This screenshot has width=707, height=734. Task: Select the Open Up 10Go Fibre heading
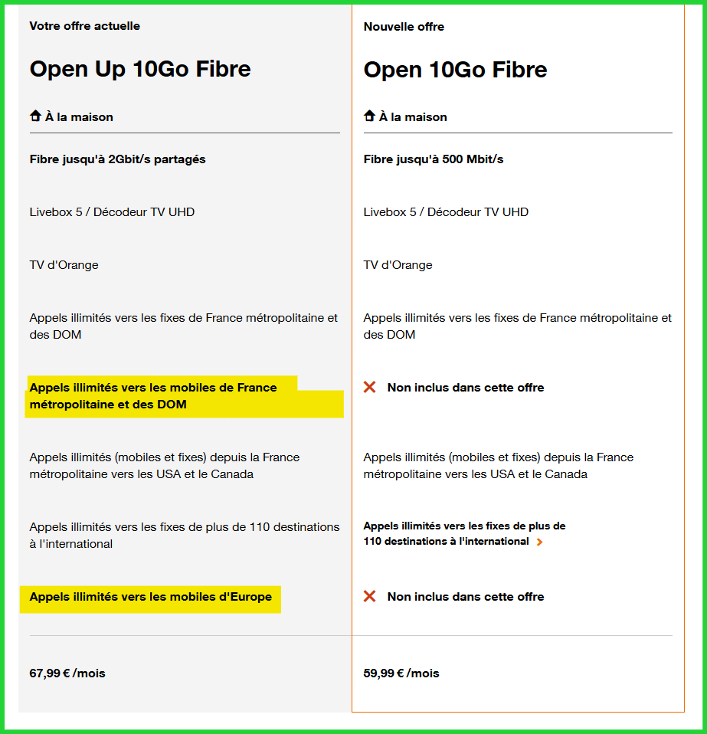click(x=140, y=69)
